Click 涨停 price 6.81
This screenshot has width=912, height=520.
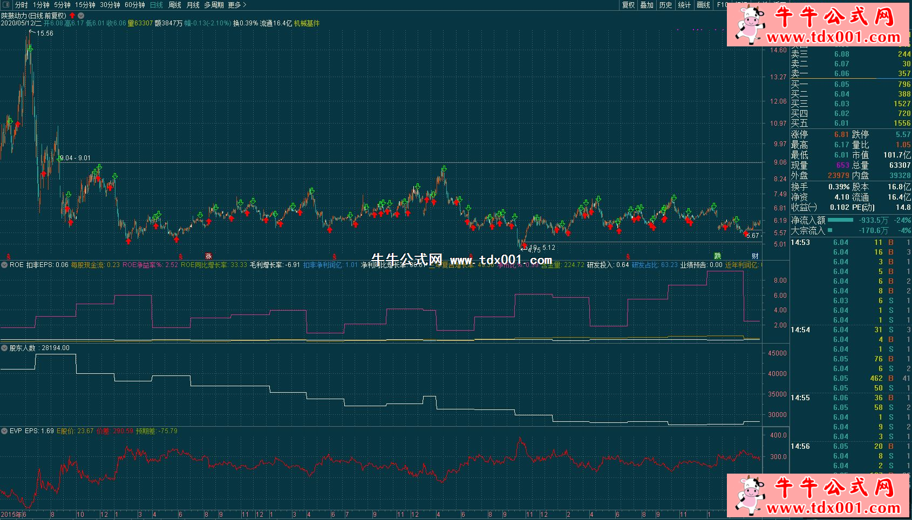[x=841, y=134]
